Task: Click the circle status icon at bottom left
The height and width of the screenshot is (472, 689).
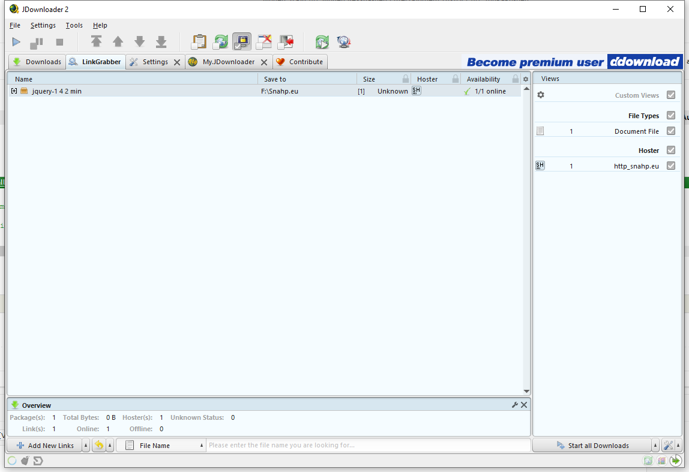Action: point(12,461)
